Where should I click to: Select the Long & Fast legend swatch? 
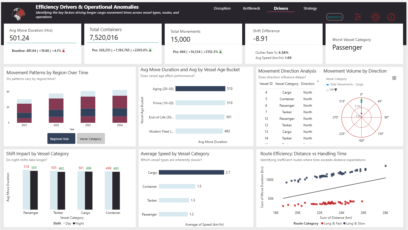322,223
